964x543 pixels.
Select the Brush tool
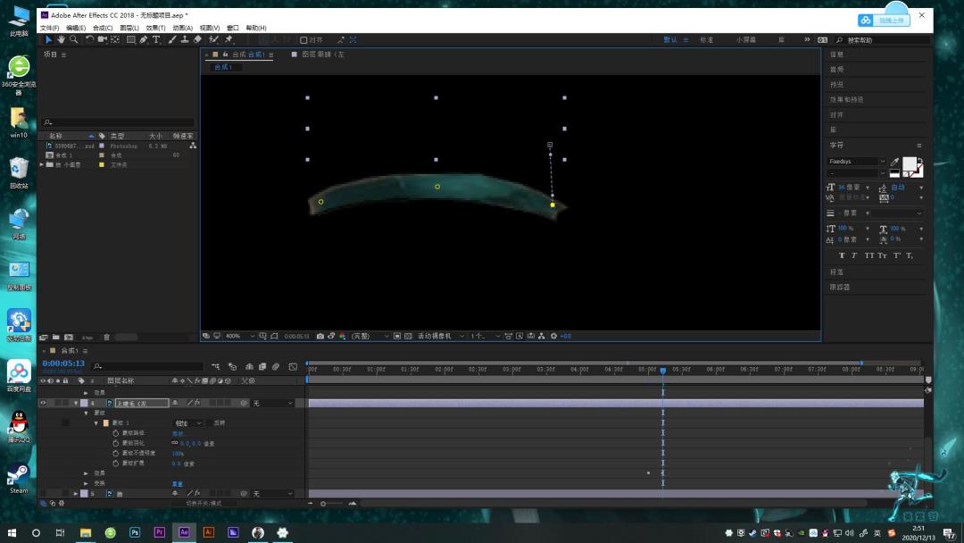172,39
